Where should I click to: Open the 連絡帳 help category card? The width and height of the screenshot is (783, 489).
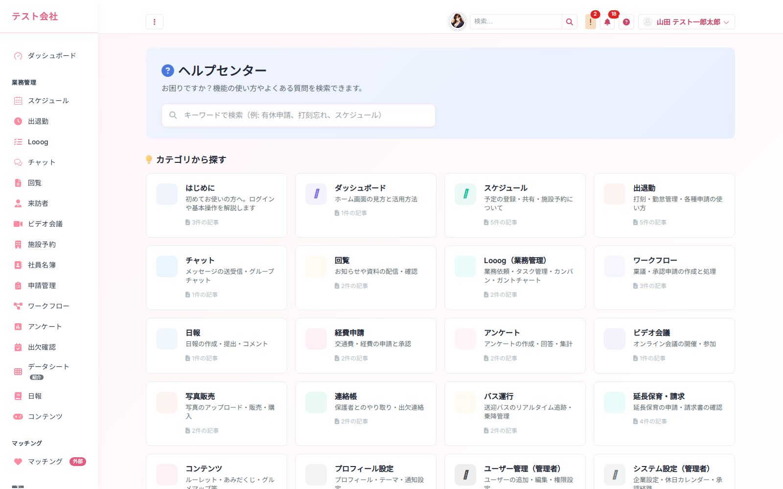pyautogui.click(x=366, y=414)
